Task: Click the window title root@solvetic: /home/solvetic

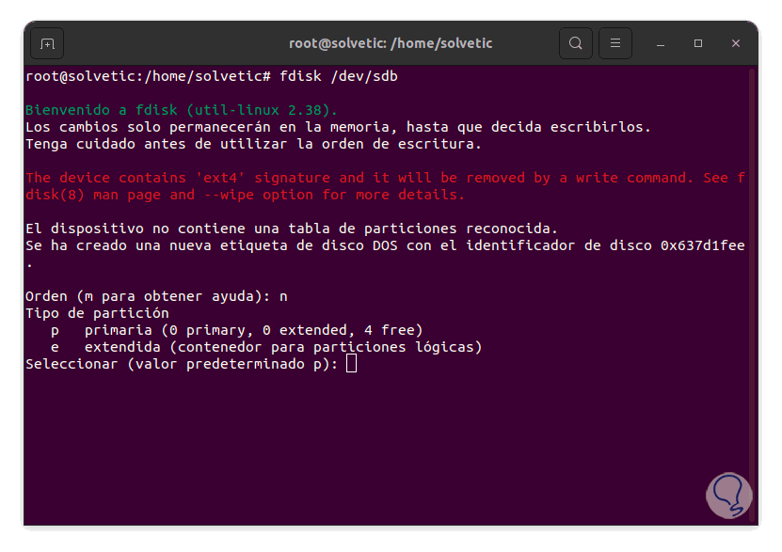Action: tap(390, 43)
